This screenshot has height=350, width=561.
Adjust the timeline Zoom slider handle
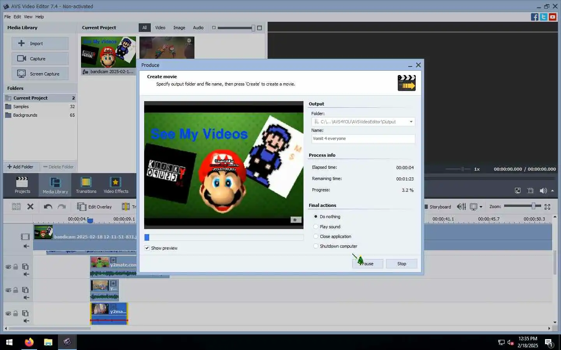pos(534,206)
